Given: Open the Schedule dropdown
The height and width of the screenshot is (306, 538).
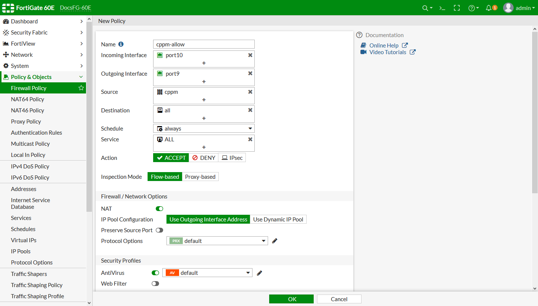Looking at the screenshot, I should point(204,128).
